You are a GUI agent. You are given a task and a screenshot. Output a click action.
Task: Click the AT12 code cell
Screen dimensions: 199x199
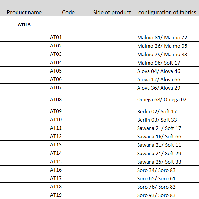pyautogui.click(x=68, y=136)
